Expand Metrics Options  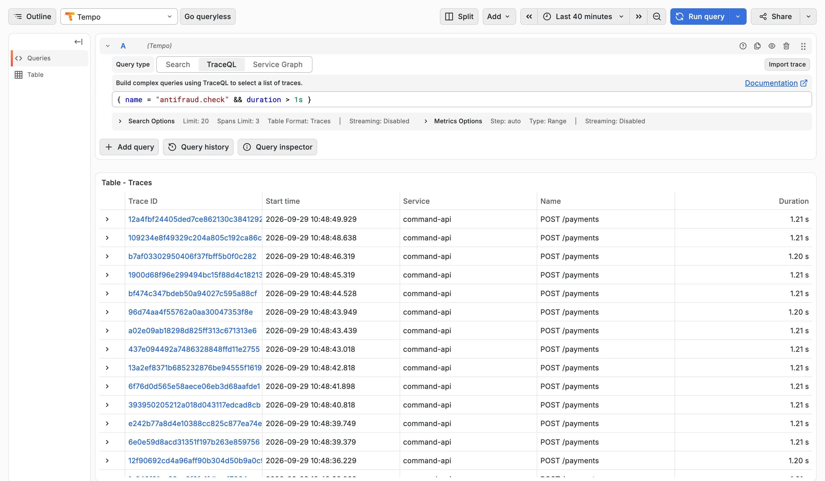[458, 121]
